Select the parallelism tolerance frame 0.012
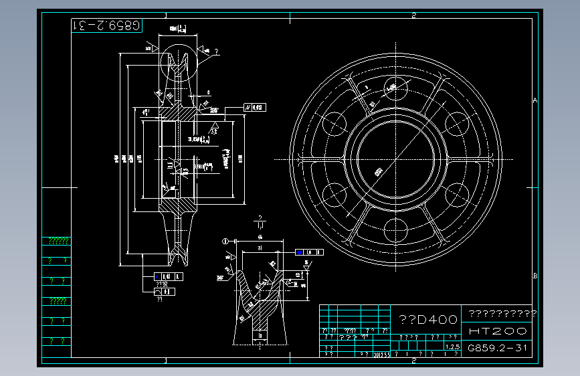 point(255,107)
